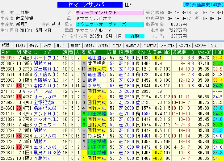The width and height of the screenshot is (224, 161).
Task: Click the horse name ヤマニンサンバ title
Action: (x=89, y=5)
